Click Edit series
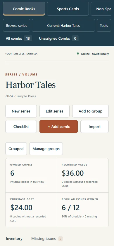Screen dimensions: 114x246 [54, 111]
